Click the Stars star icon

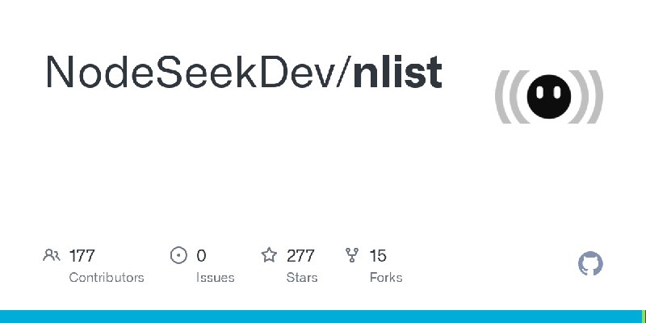269,255
